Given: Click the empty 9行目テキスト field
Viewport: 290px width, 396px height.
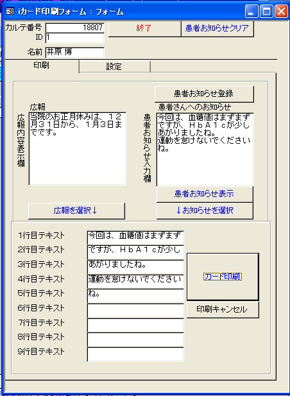Looking at the screenshot, I should point(135,354).
